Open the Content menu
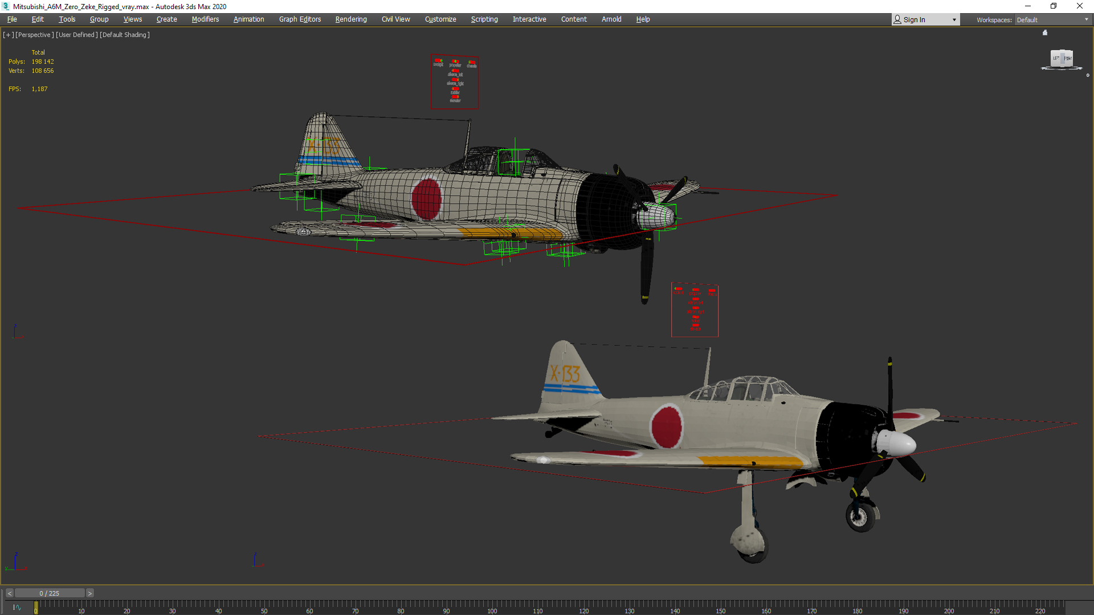The height and width of the screenshot is (615, 1094). coord(574,19)
